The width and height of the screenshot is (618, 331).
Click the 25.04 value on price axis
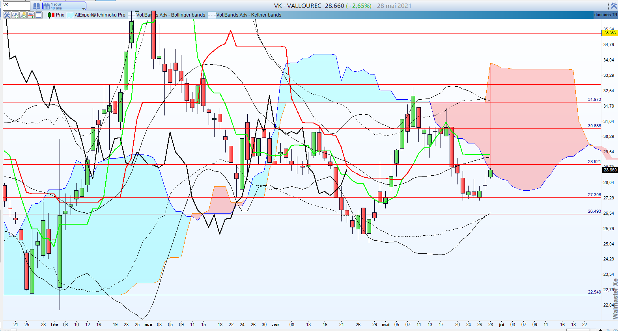point(609,244)
